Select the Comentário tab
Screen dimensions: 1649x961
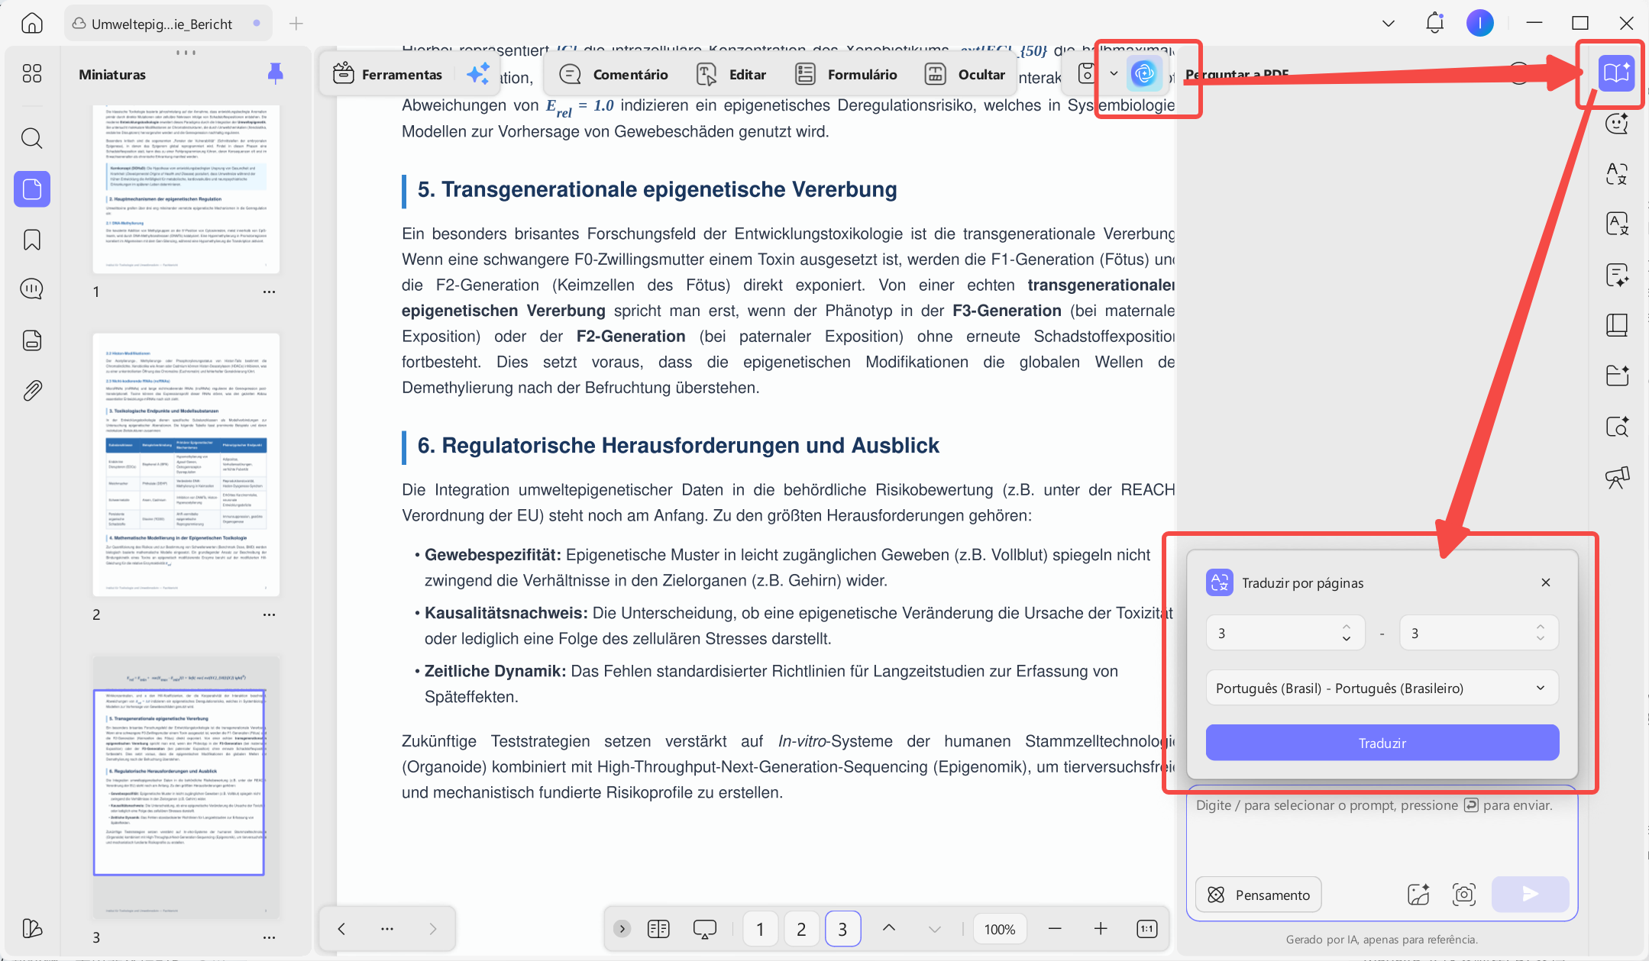(614, 74)
